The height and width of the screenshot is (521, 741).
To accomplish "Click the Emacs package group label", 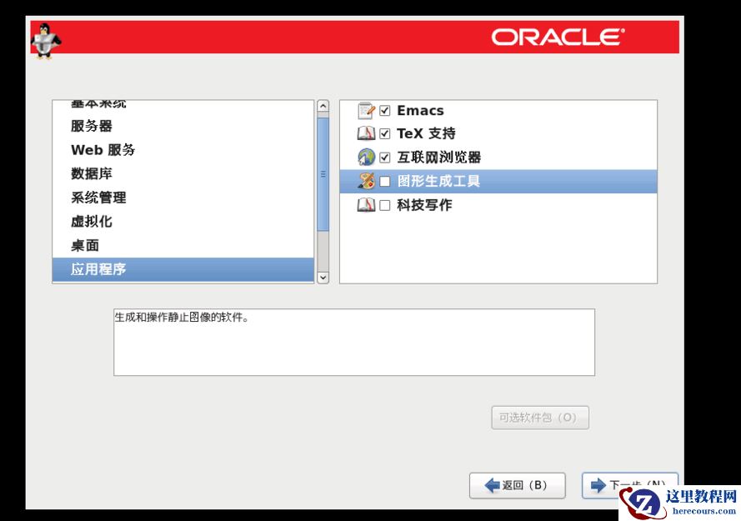I will [x=420, y=111].
